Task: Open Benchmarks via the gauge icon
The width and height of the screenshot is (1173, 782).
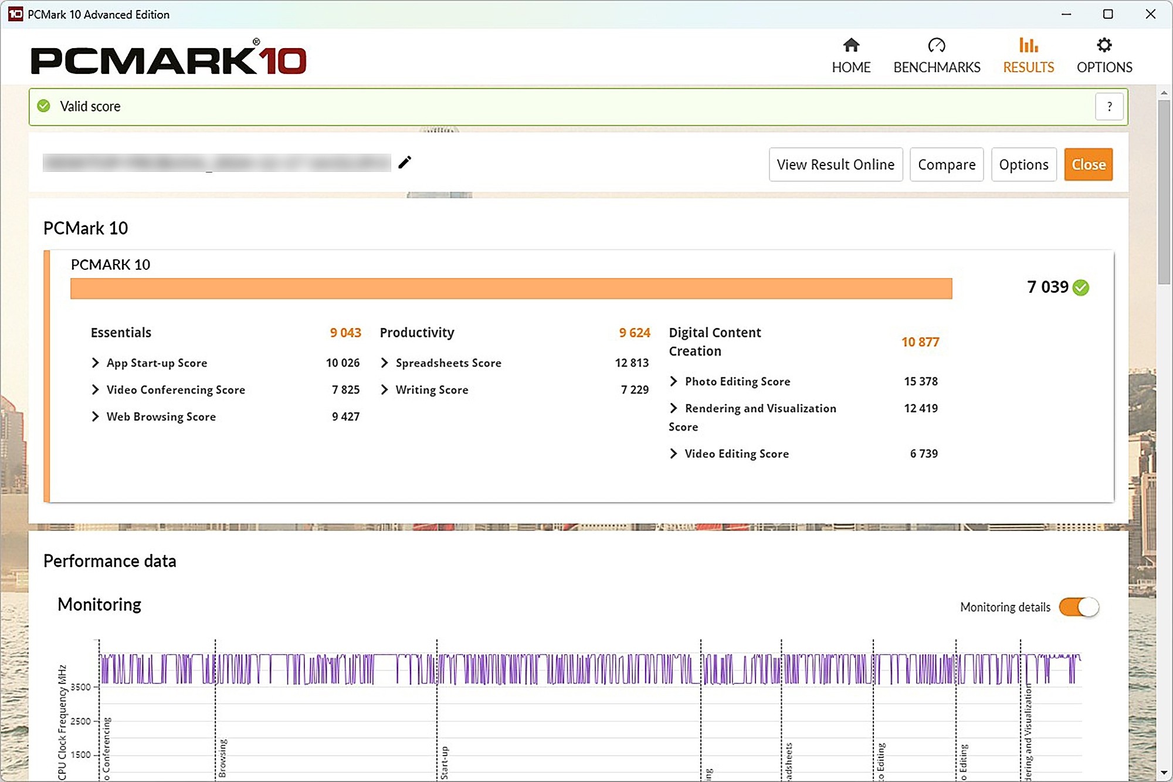Action: click(937, 45)
